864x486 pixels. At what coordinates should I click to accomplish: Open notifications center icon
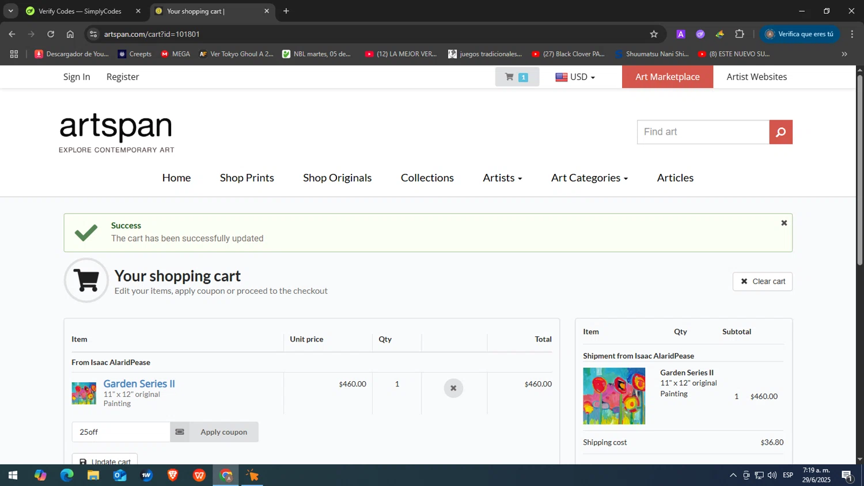pyautogui.click(x=847, y=476)
